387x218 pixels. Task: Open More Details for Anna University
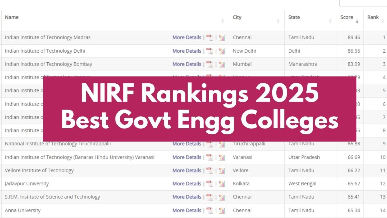point(187,210)
